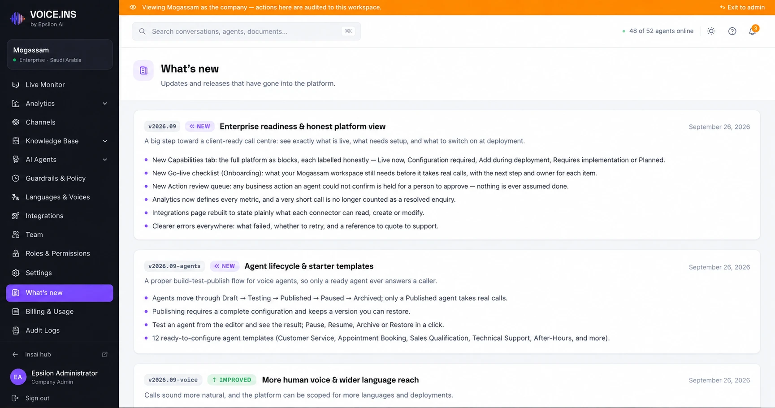Open the Mogassam workspace switcher
Screen dimensions: 775x408
[x=60, y=54]
